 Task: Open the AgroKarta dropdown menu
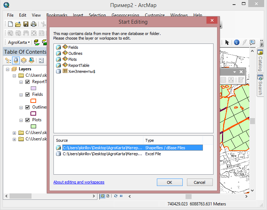tap(19, 42)
